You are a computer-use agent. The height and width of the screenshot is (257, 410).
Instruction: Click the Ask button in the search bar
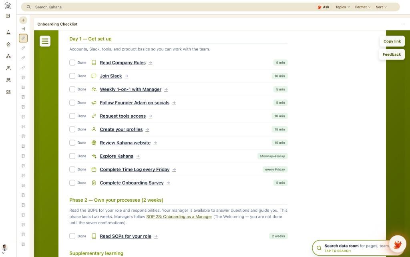click(x=324, y=7)
